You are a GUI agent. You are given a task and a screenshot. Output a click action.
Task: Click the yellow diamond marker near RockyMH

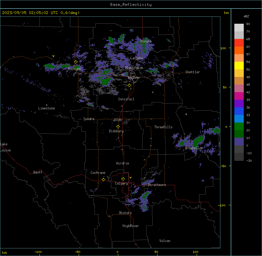point(76,62)
